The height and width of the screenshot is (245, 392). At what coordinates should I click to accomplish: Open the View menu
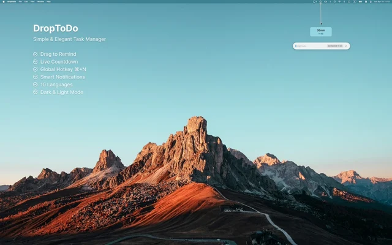[x=32, y=1]
